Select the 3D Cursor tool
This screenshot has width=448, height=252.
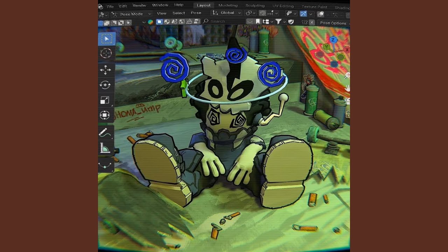(x=106, y=53)
